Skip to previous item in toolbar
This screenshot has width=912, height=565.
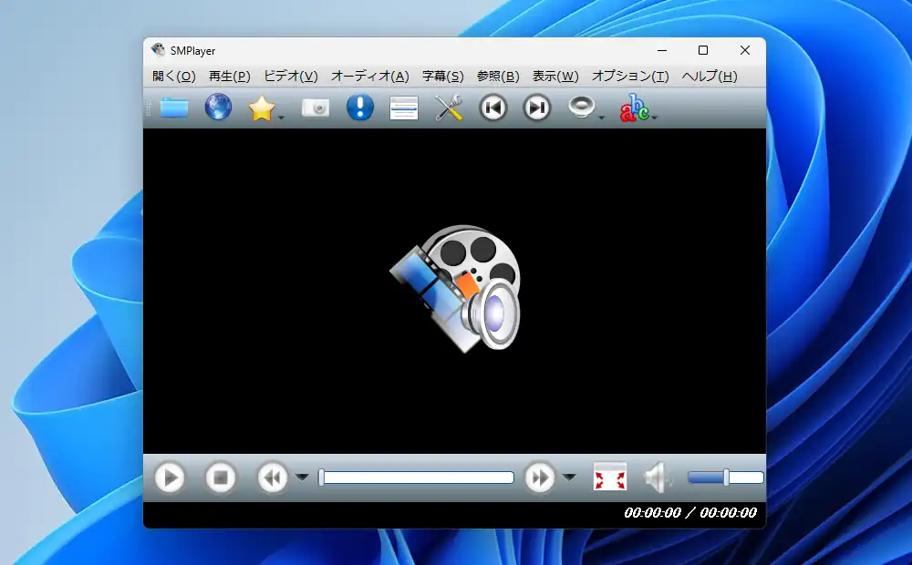[x=493, y=108]
